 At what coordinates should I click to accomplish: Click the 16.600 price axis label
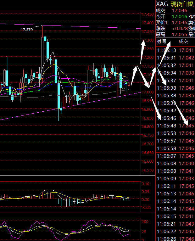(x=148, y=161)
